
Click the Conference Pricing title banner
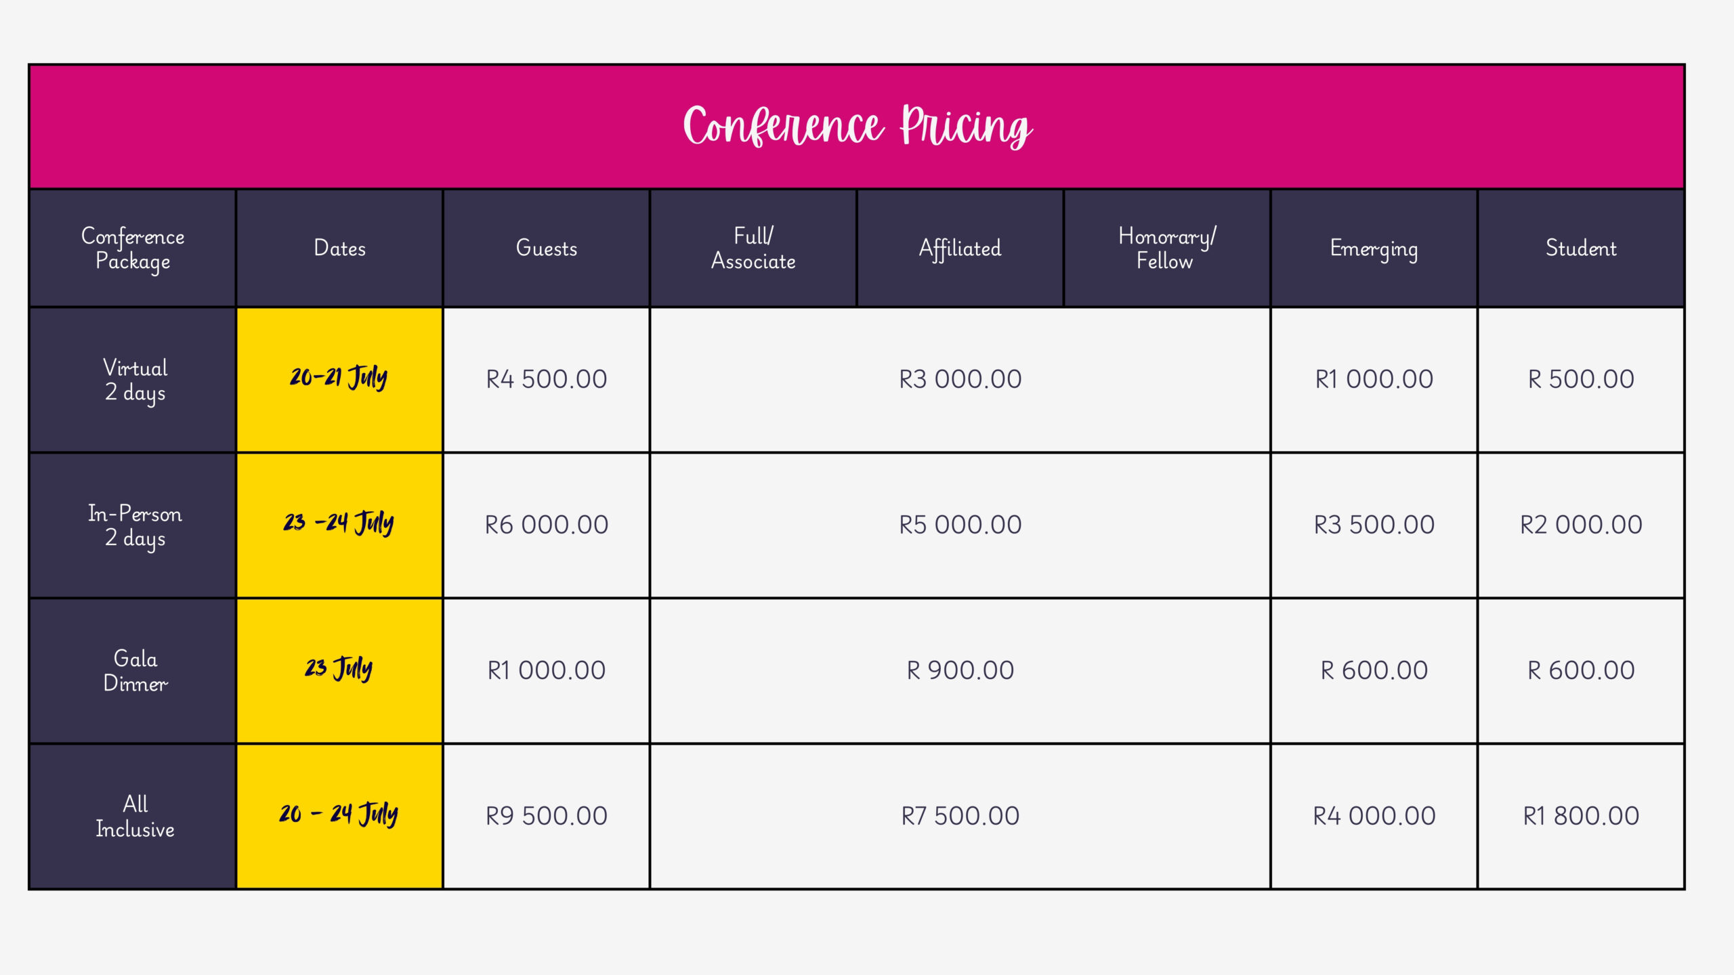click(857, 127)
